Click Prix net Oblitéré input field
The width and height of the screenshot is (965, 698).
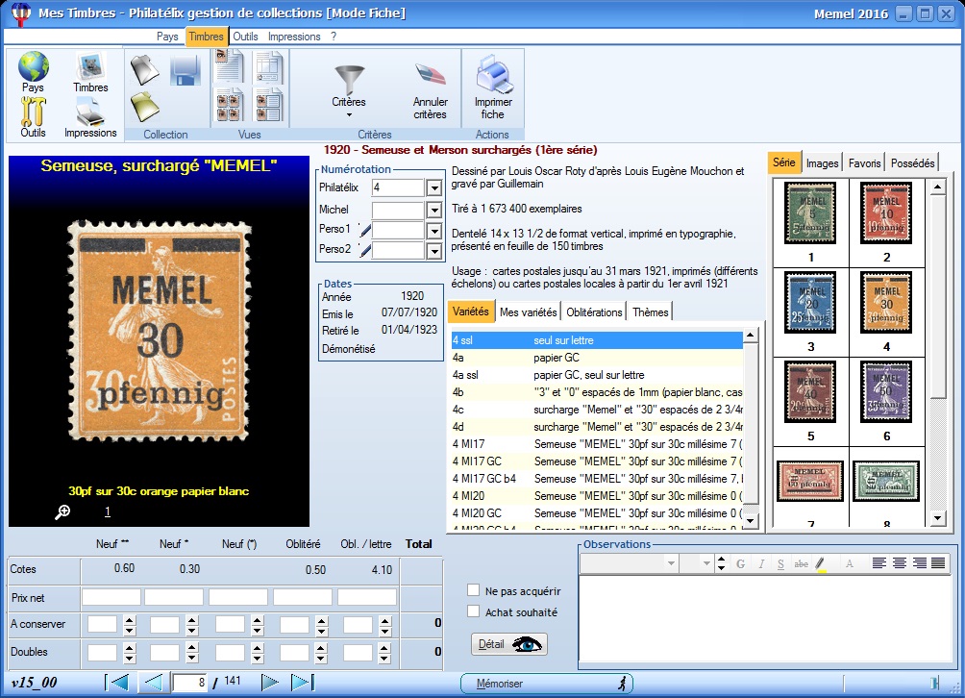point(303,597)
